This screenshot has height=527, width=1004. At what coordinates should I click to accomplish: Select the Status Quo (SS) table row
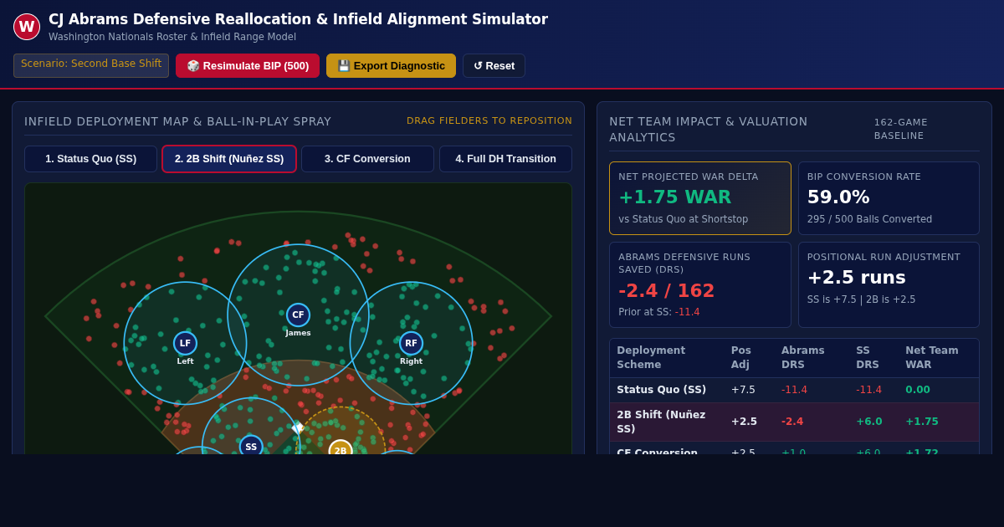(794, 390)
